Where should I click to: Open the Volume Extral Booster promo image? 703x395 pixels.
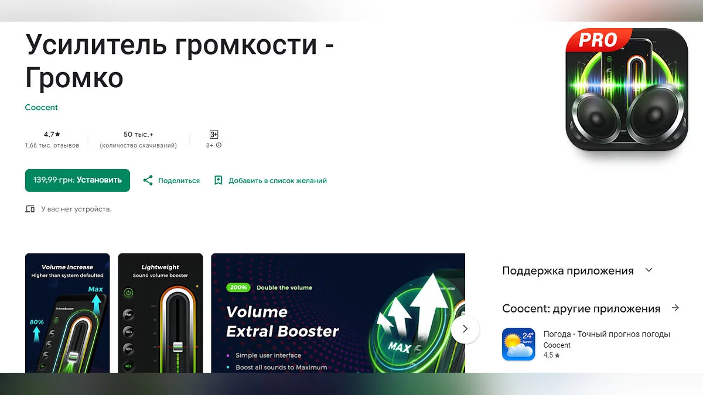pyautogui.click(x=338, y=313)
